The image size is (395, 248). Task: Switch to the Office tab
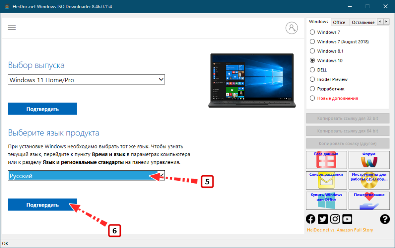[x=339, y=23]
